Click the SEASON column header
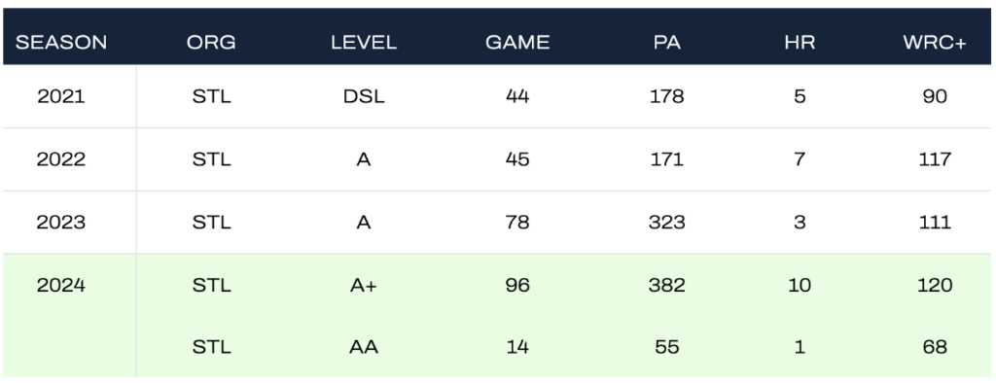The width and height of the screenshot is (996, 383). (61, 43)
